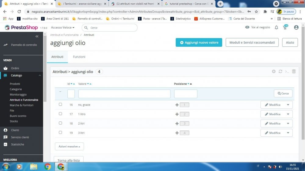
Task: Open a new browser tab
Action: click(220, 4)
